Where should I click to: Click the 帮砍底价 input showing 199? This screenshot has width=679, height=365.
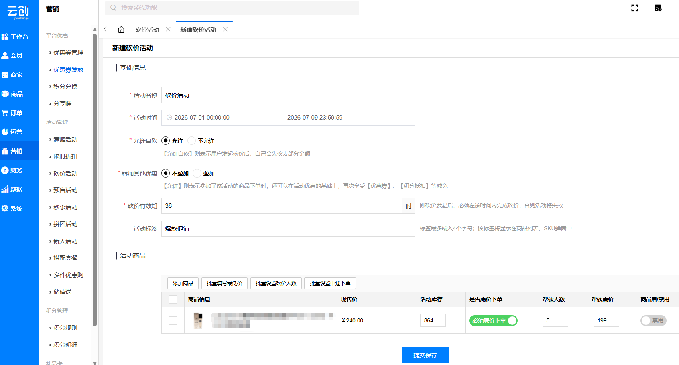pyautogui.click(x=606, y=320)
